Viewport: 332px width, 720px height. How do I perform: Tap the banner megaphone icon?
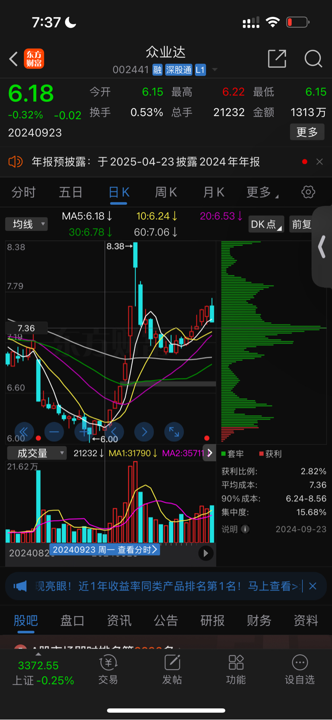(20, 586)
